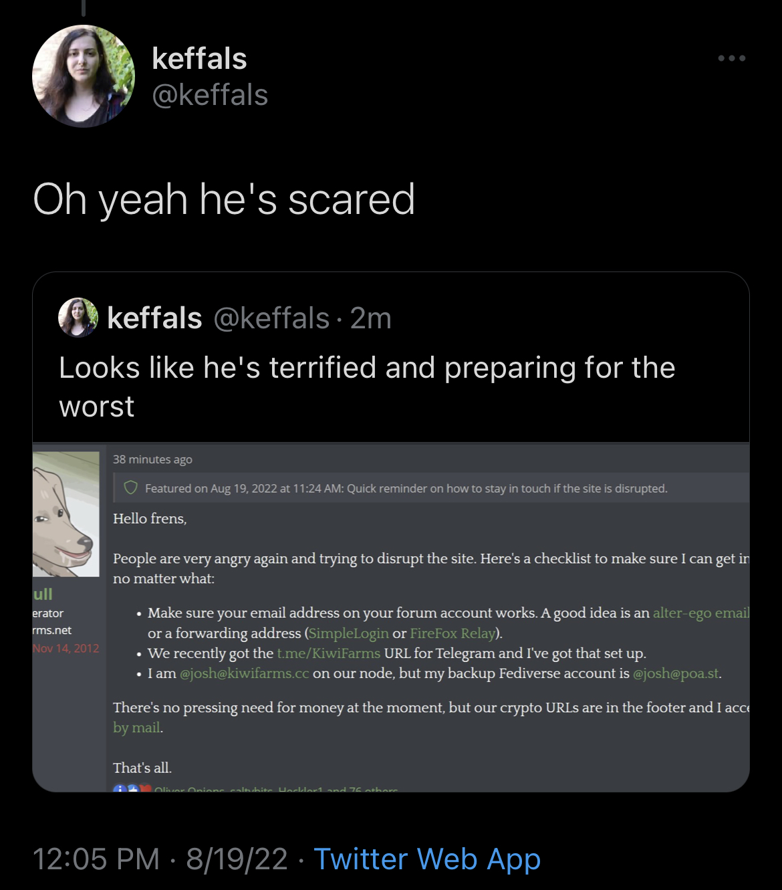The image size is (782, 890).
Task: Click the quoted tweet's keffals author name
Action: coord(154,318)
